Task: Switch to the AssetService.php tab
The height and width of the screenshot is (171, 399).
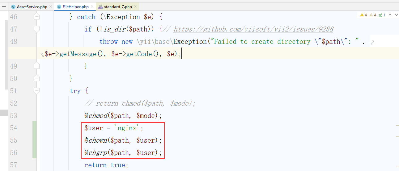Action: 32,6
